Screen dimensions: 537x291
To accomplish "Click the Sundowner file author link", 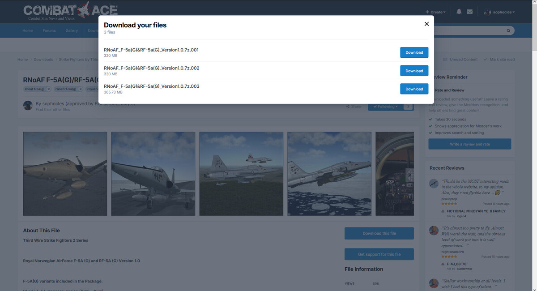I will [465, 269].
